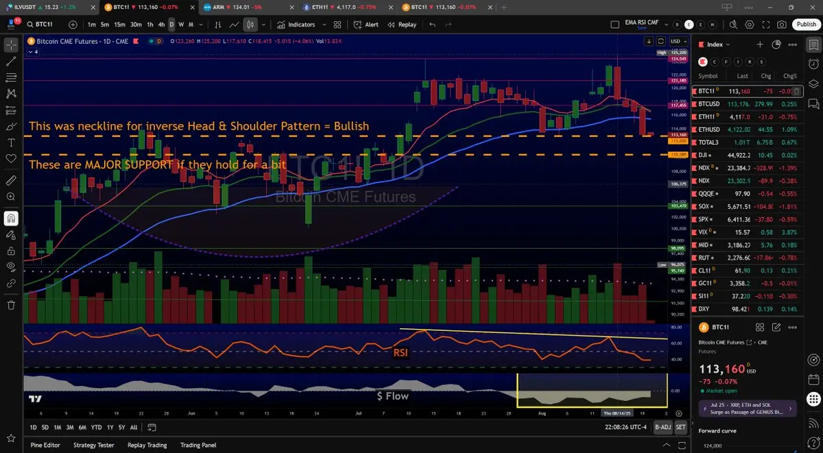Select the candlestick chart style icon

pos(250,24)
